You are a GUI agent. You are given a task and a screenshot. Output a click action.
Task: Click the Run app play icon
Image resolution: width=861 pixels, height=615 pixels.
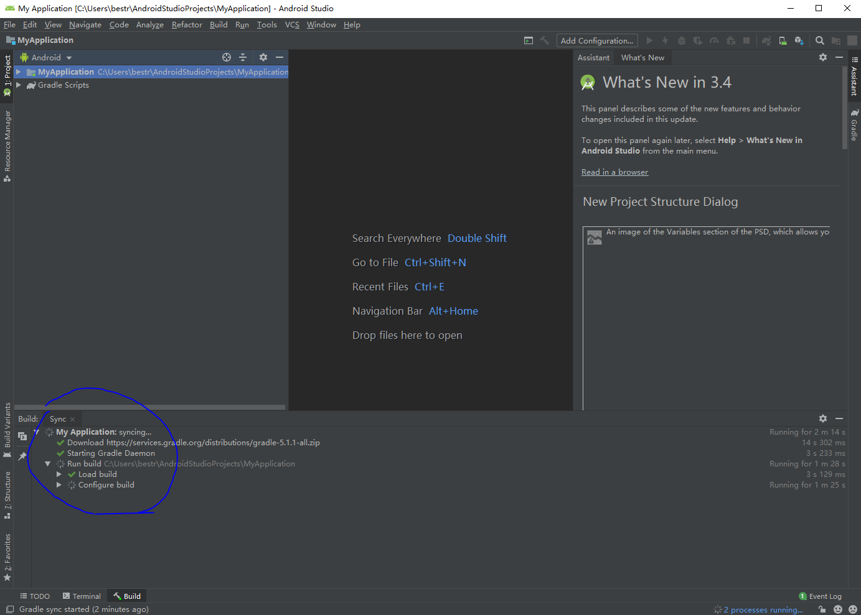click(649, 40)
